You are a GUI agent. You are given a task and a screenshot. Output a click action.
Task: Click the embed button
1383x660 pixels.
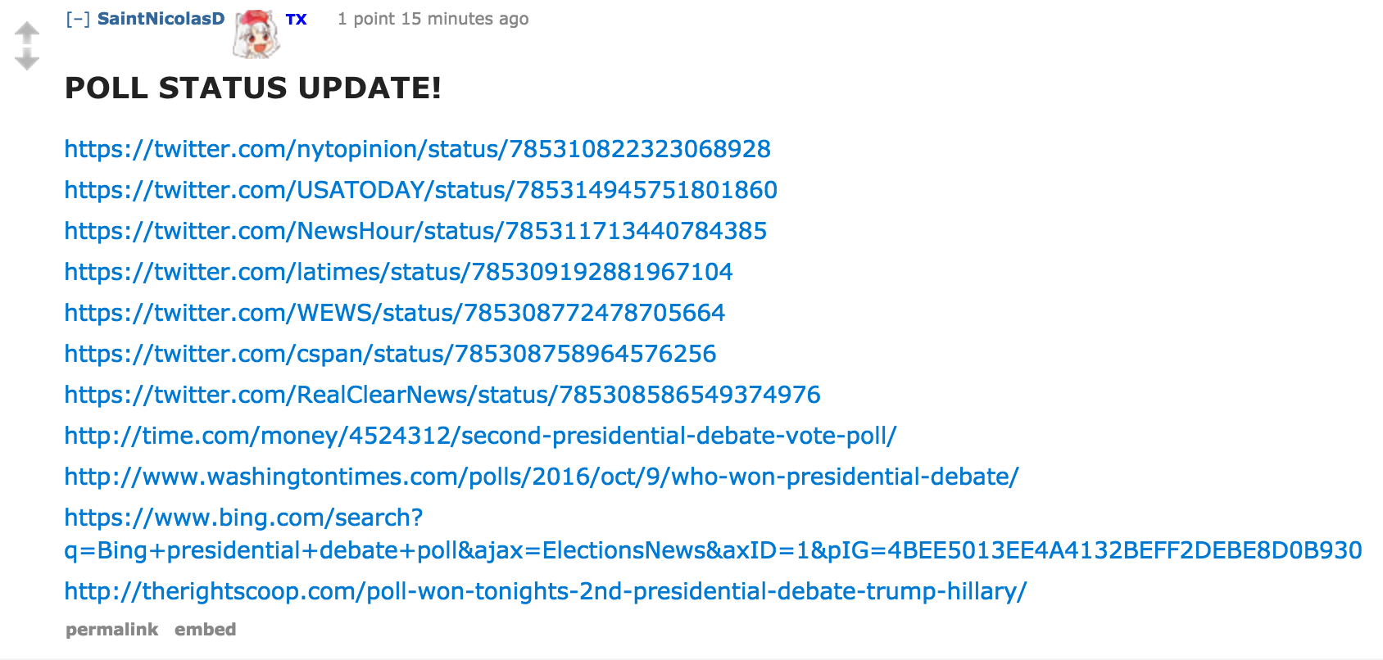[205, 630]
